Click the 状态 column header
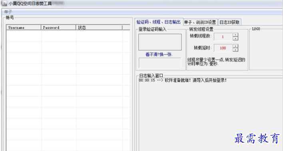The height and width of the screenshot is (151, 283). click(x=99, y=28)
